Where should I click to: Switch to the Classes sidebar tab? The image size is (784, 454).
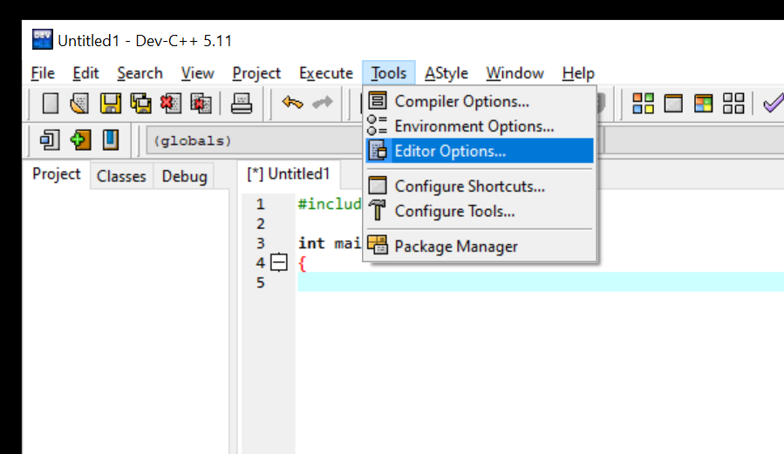pyautogui.click(x=121, y=176)
